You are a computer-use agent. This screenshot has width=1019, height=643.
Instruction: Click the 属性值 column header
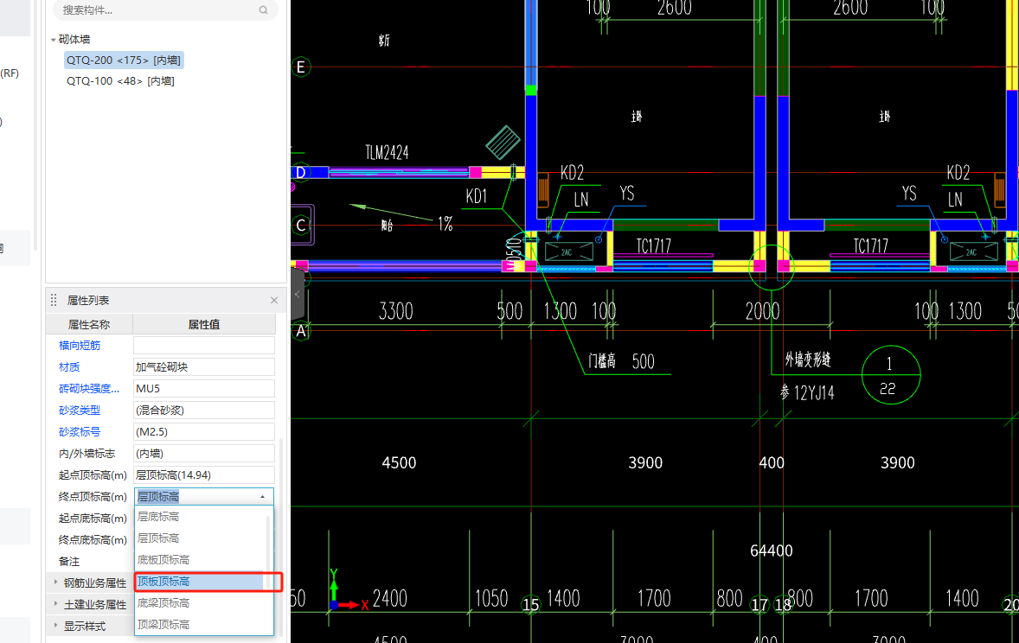pyautogui.click(x=204, y=324)
